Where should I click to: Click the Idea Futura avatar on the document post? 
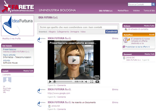41,104
